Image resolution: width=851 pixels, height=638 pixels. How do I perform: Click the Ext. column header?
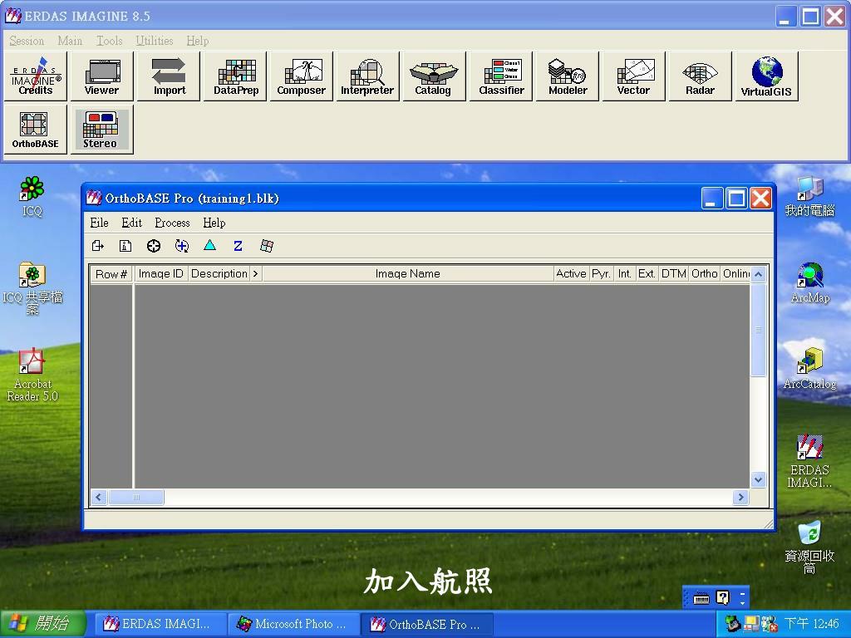tap(647, 274)
